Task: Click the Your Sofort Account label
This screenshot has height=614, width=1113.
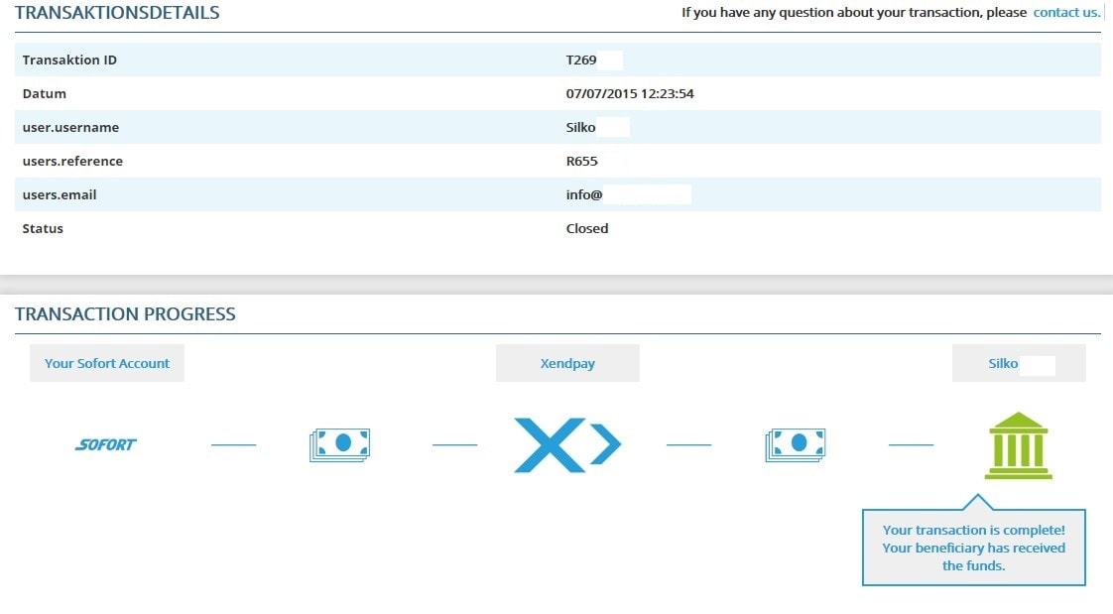Action: pos(107,363)
